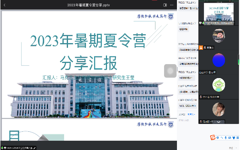Click the Sogou voice input microphone
The image size is (241, 150).
(x=225, y=138)
